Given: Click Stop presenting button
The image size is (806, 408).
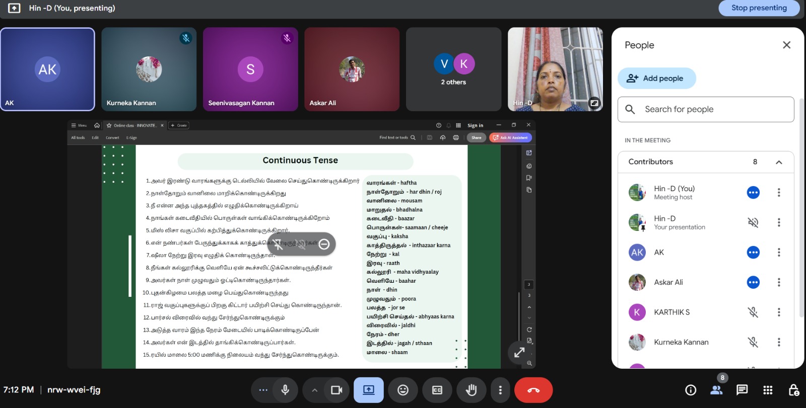Looking at the screenshot, I should (x=759, y=8).
